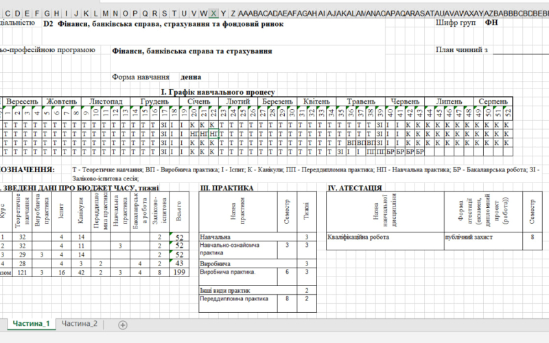Viewport: 549px width, 343px height.
Task: Select the 'Жовтень' month header
Action: 62,102
